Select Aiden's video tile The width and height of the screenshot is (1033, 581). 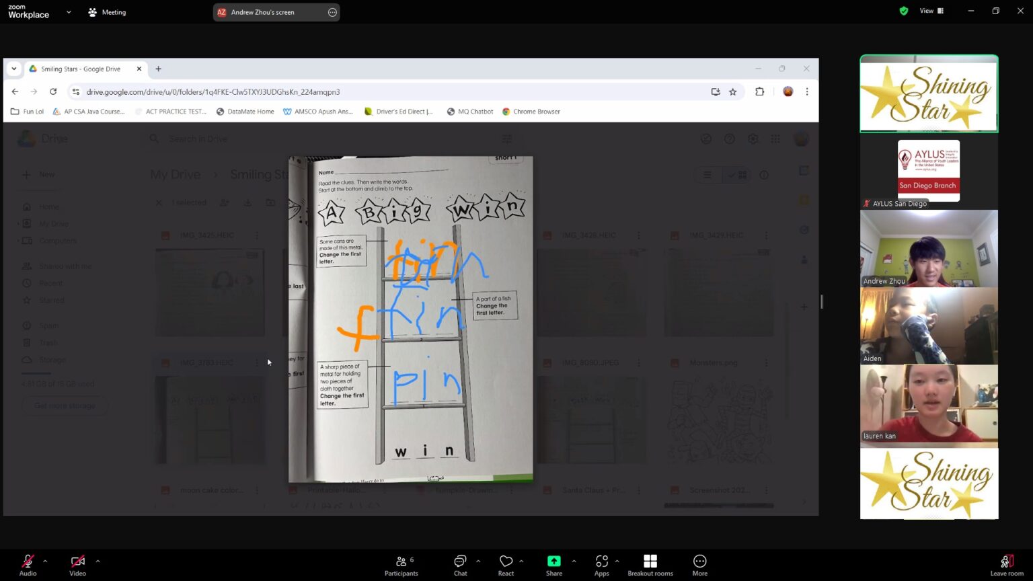click(x=929, y=325)
